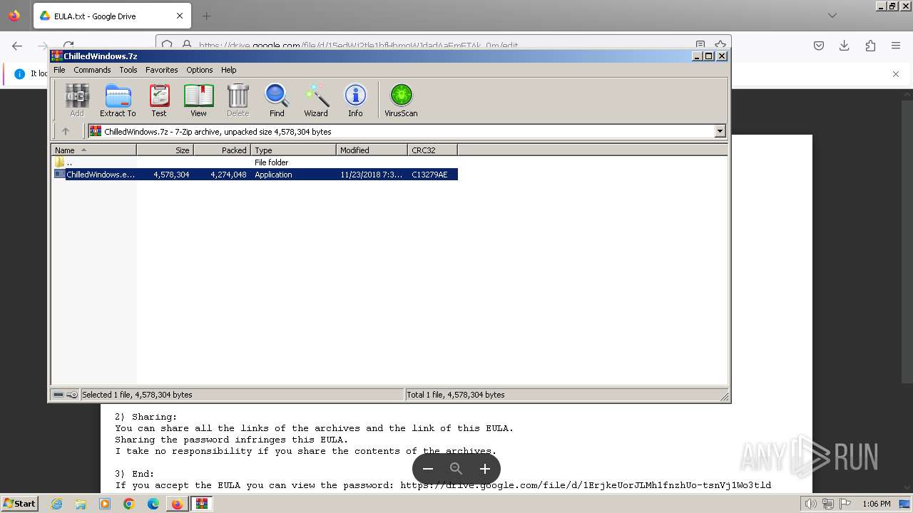The width and height of the screenshot is (913, 513).
Task: Open Firefox extensions puzzle icon
Action: 870,46
